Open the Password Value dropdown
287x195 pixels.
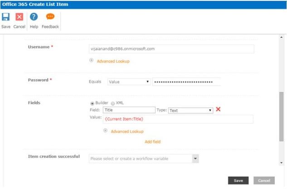point(129,82)
